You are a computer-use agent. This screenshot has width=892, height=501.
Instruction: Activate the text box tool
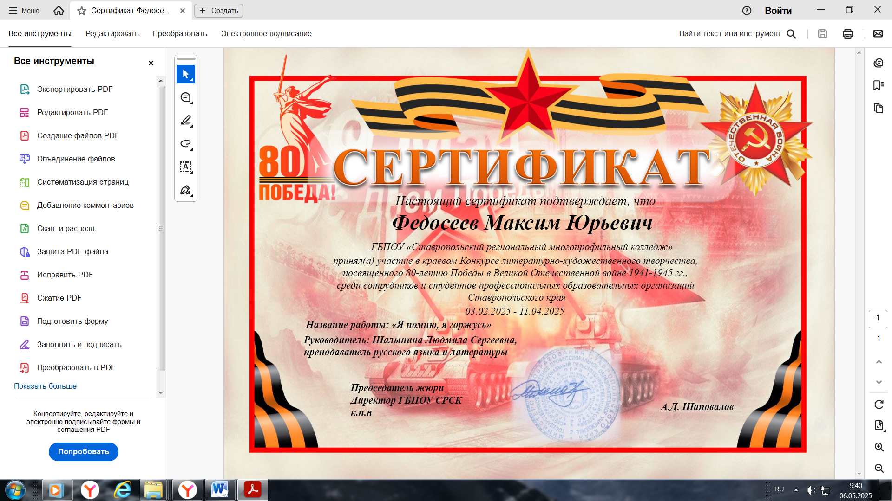click(x=186, y=167)
